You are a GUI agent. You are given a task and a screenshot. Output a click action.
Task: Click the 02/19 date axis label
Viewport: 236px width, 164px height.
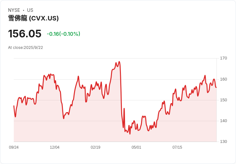click(96, 147)
